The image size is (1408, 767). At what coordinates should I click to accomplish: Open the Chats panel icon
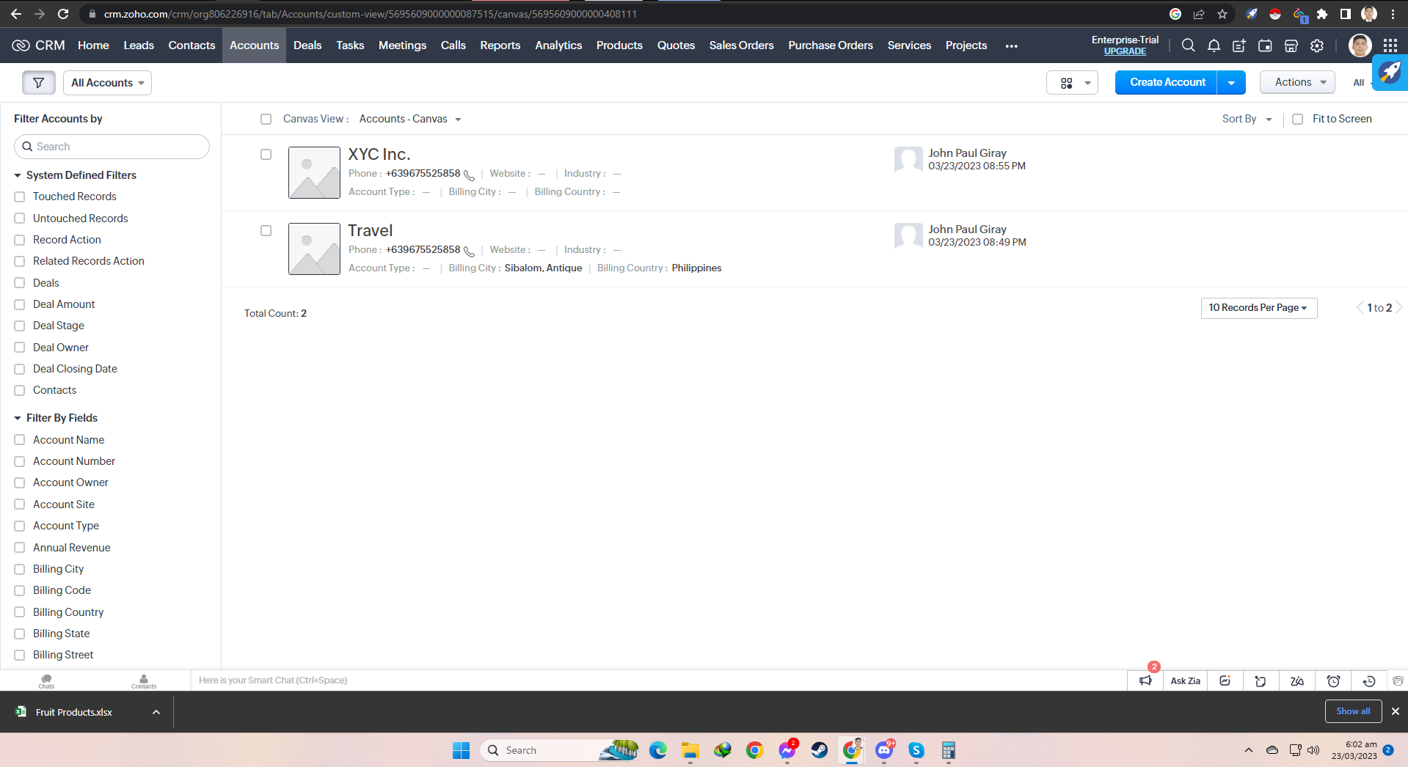46,681
